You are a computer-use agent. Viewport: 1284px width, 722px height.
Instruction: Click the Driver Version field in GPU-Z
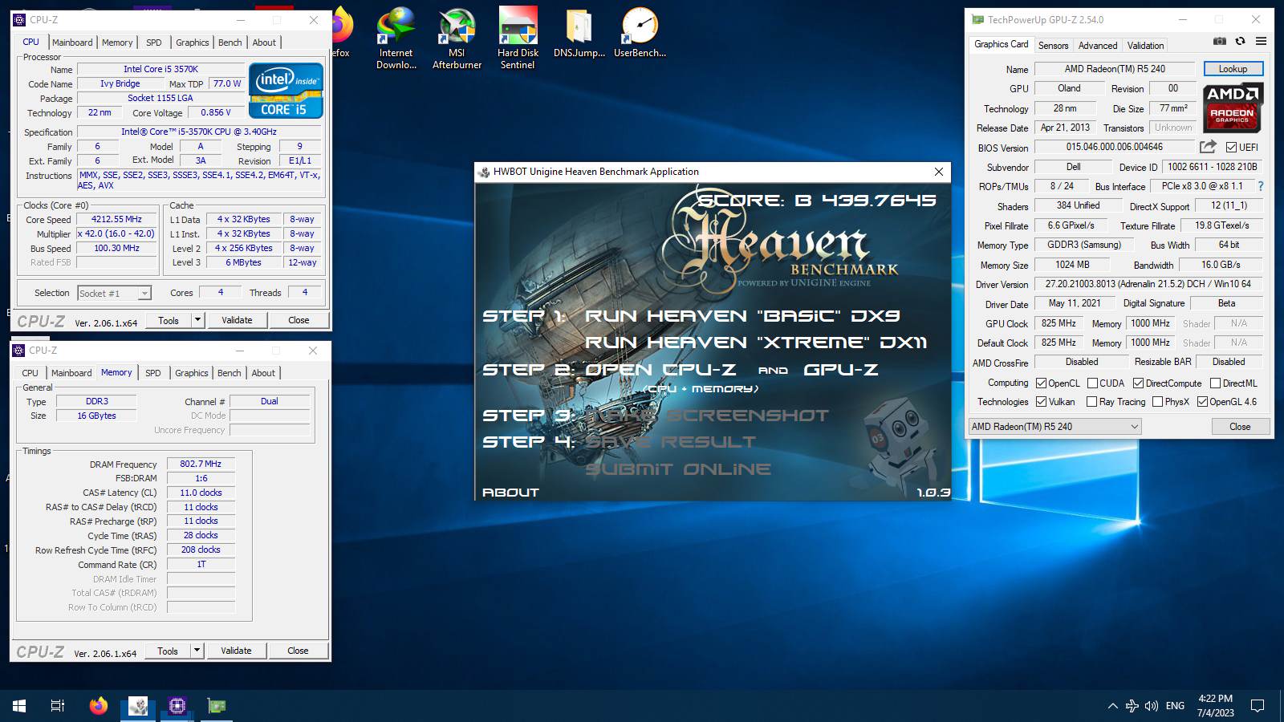click(1148, 284)
